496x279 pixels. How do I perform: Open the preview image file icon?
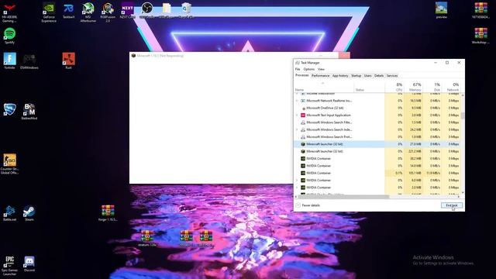pos(441,10)
